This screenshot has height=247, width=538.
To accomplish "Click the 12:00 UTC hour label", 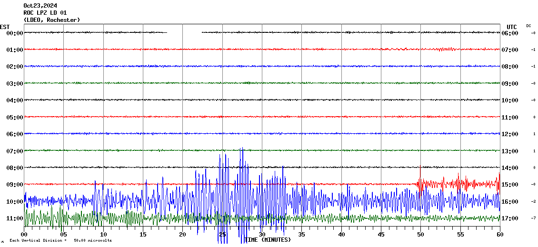I will pyautogui.click(x=509, y=134).
